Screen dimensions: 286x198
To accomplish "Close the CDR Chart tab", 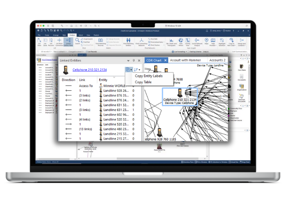I will [x=165, y=60].
